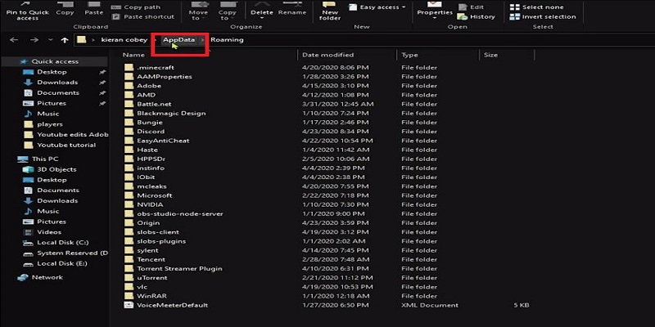Screen dimensions: 655x327
Task: Select the VoiceMeeterDefault XML file icon
Action: pos(129,305)
